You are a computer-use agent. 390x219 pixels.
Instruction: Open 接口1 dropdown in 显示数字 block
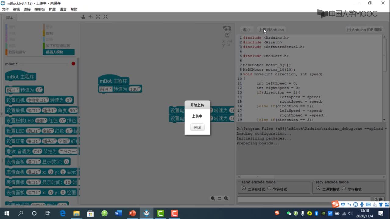(x=34, y=162)
